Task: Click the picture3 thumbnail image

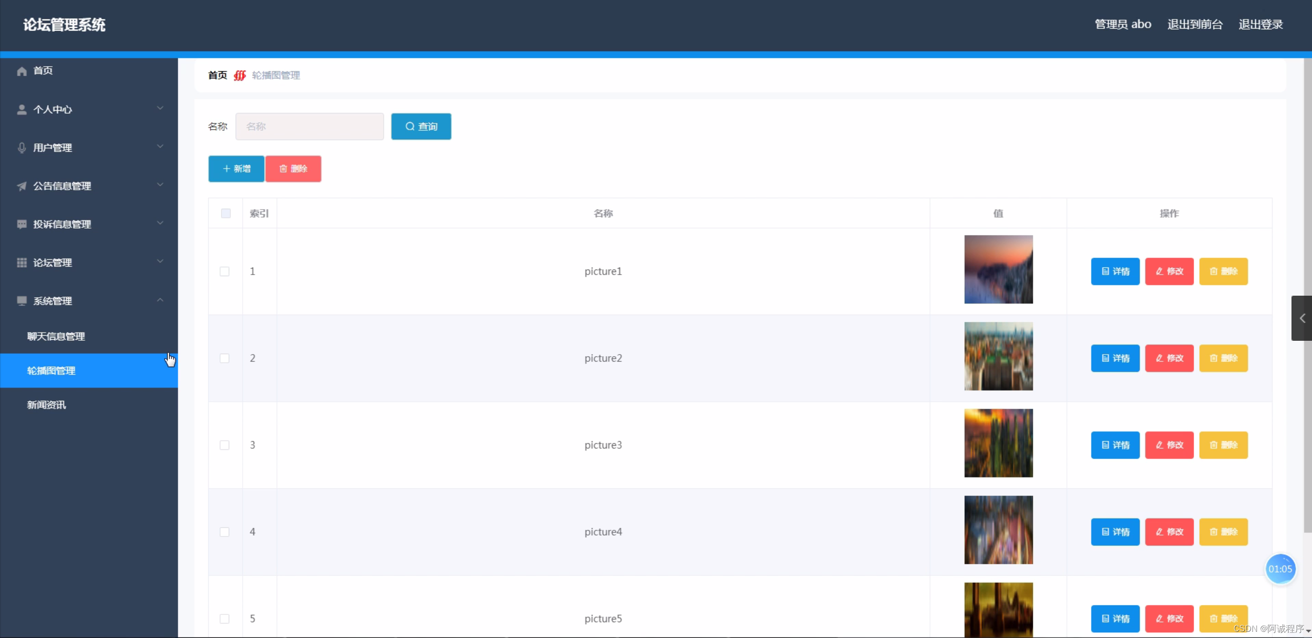Action: tap(998, 443)
